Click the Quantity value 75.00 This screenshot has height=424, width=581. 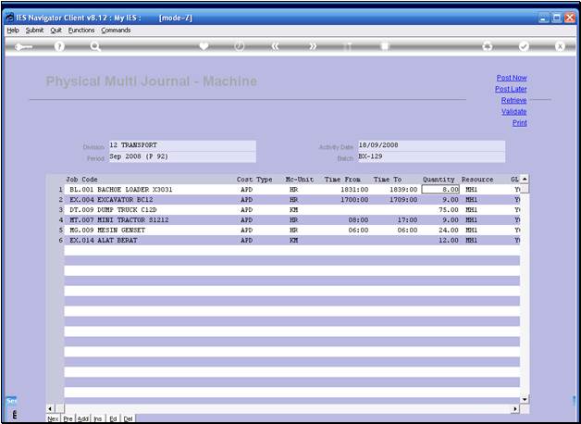click(448, 210)
